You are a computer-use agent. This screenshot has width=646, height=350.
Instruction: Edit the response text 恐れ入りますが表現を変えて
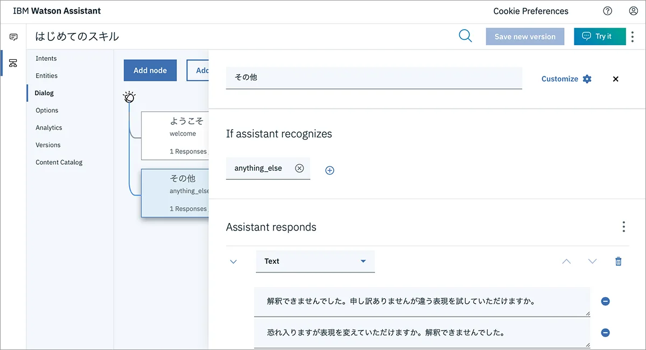422,333
